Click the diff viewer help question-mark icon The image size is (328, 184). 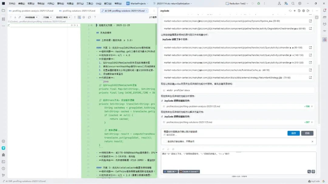pyautogui.click(x=95, y=17)
